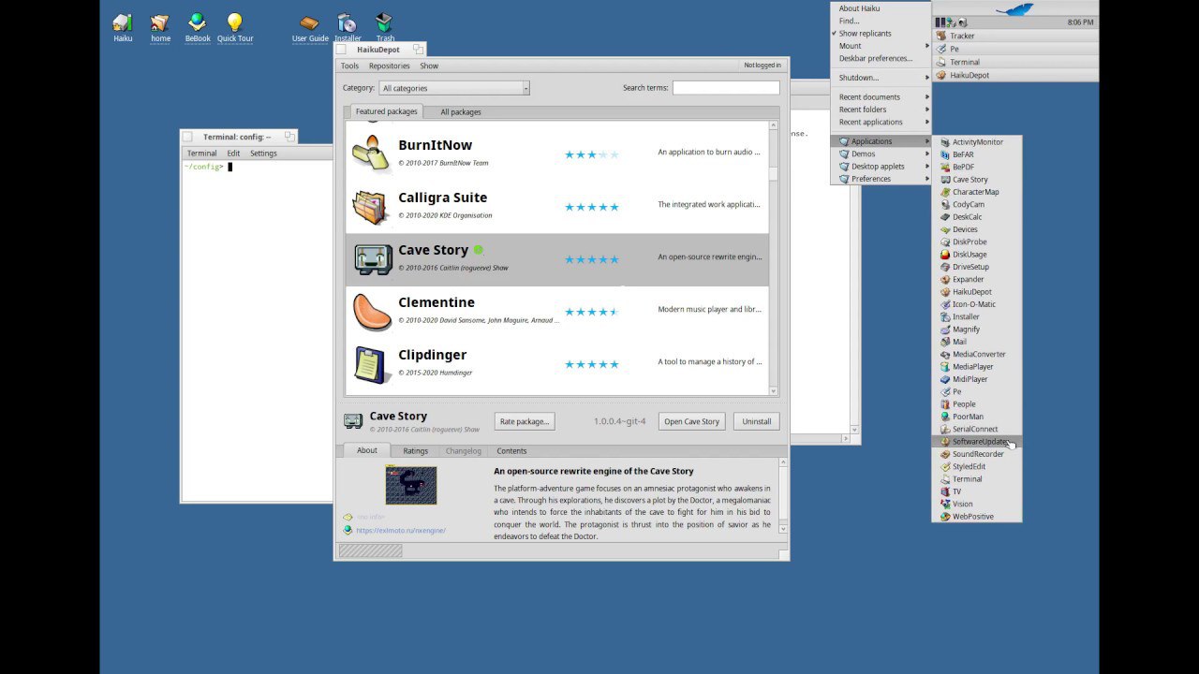The image size is (1199, 674).
Task: Click the Uninstall button
Action: click(757, 421)
